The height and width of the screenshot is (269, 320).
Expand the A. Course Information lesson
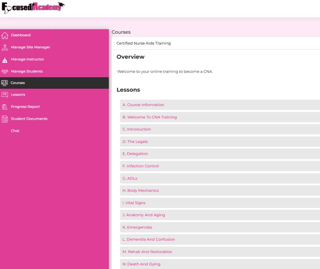click(x=143, y=105)
